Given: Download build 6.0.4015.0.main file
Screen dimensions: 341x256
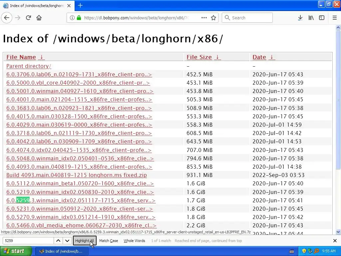Looking at the screenshot, I should point(79,116).
